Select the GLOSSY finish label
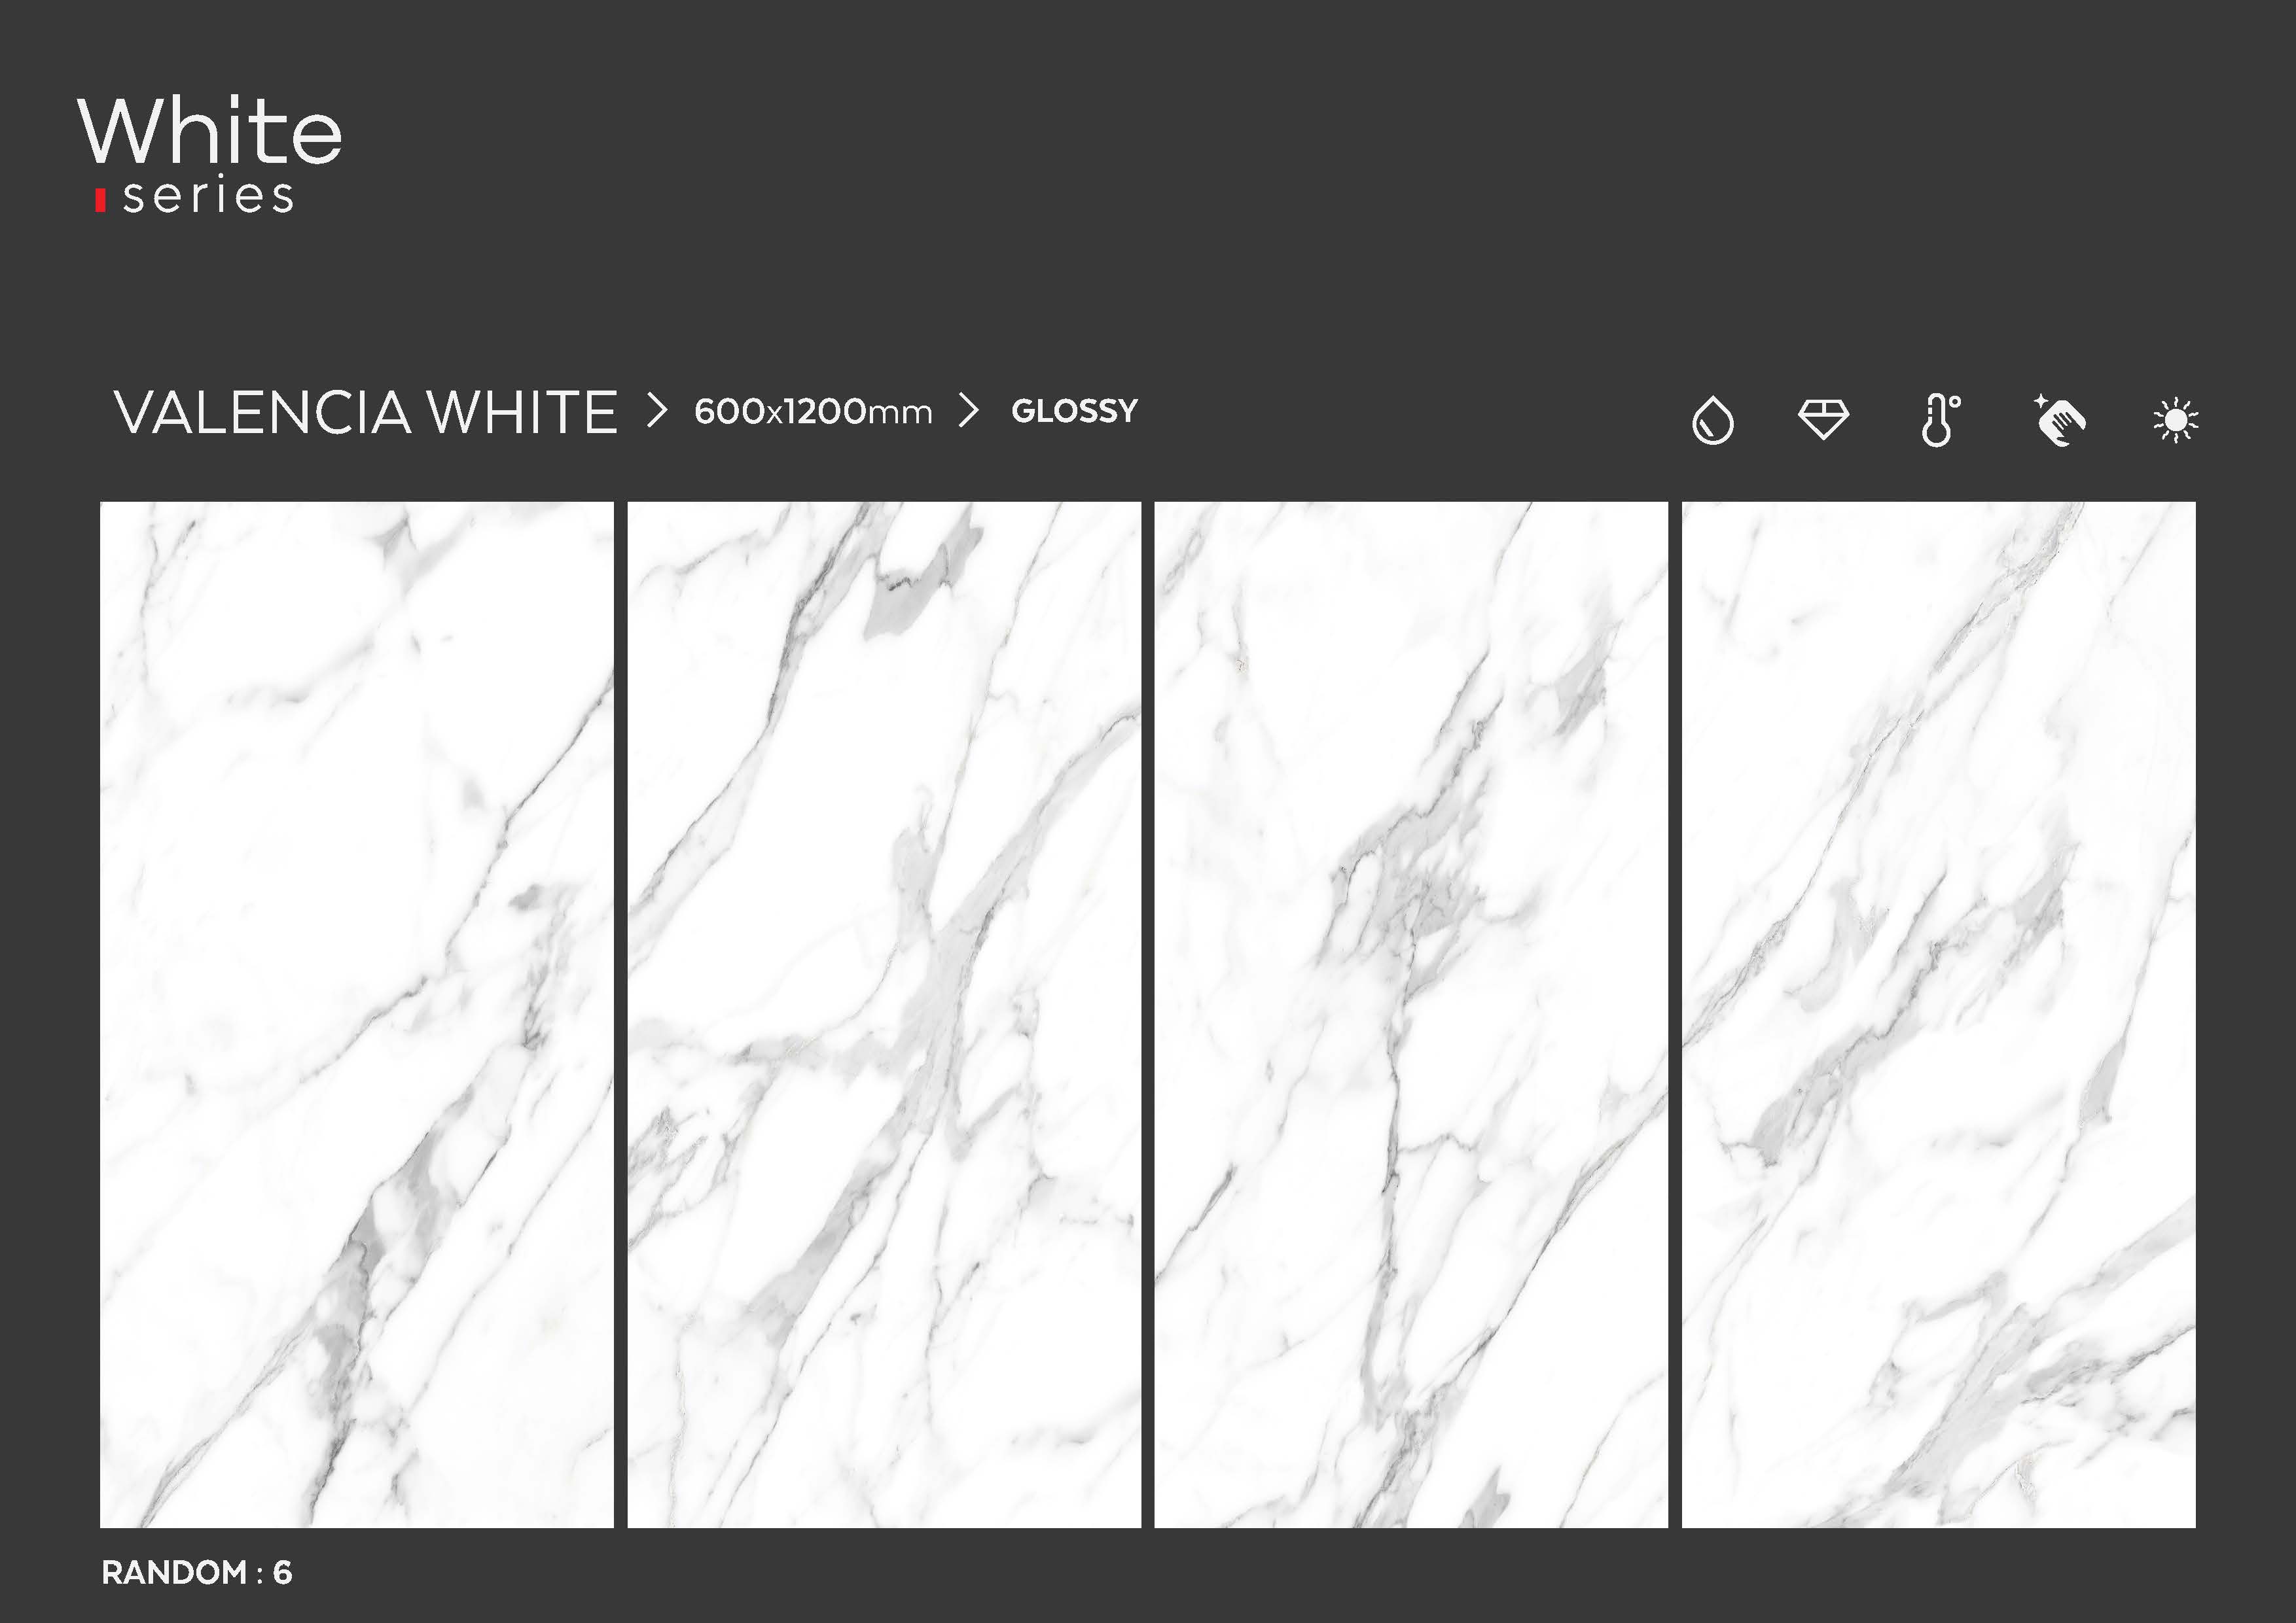 point(1074,411)
